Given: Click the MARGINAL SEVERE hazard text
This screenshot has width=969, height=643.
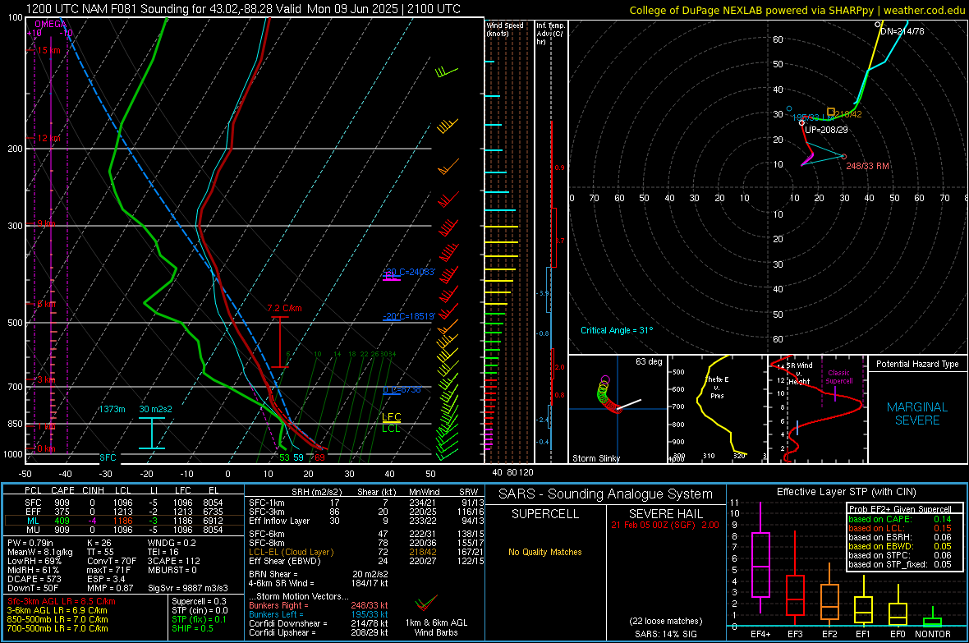Looking at the screenshot, I should click(x=917, y=414).
